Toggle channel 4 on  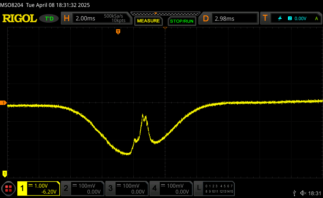[x=155, y=188]
